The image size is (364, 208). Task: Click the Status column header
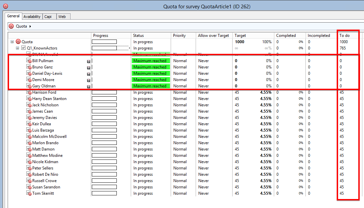[151, 36]
